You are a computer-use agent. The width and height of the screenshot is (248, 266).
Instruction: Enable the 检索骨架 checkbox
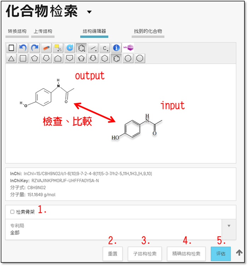click(12, 212)
